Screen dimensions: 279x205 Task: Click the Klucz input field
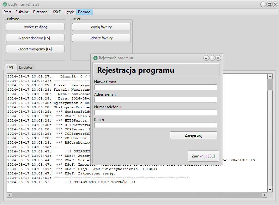tap(155, 125)
